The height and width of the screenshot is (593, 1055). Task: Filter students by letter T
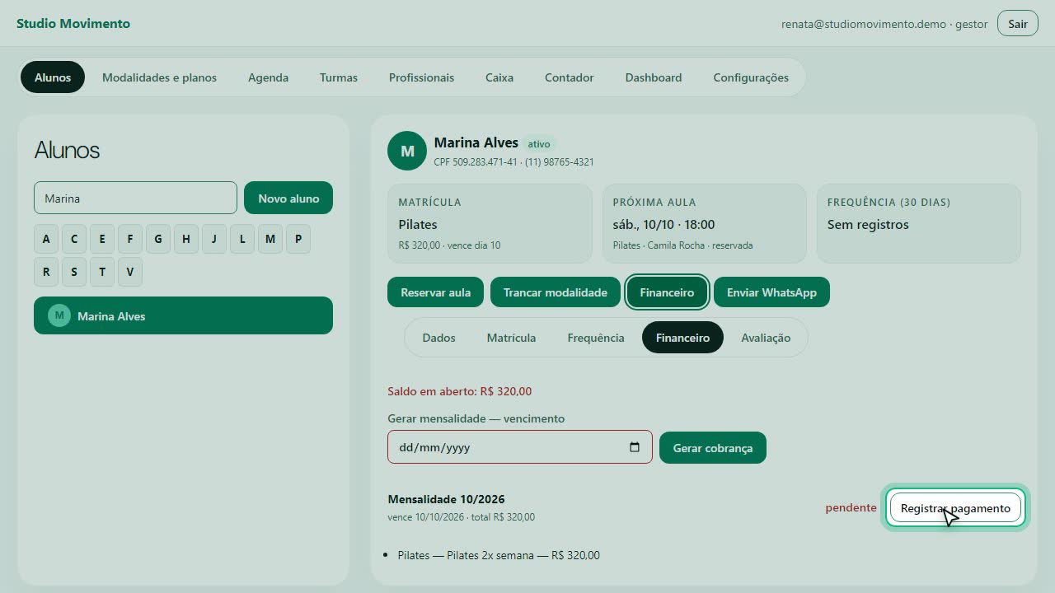click(102, 272)
